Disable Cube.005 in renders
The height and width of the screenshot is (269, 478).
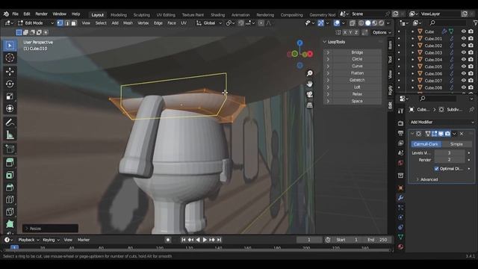coord(471,67)
